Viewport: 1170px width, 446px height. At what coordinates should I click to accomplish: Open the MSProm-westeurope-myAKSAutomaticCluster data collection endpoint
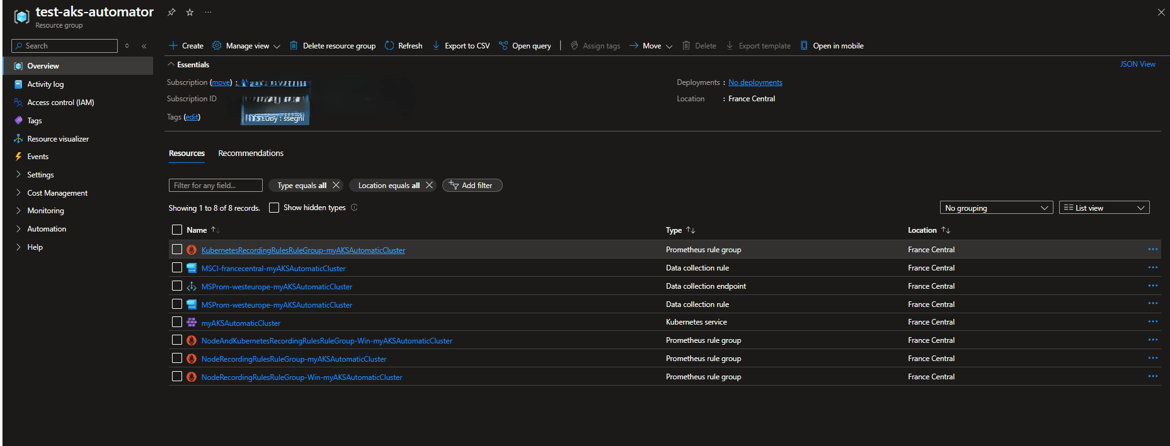tap(277, 287)
